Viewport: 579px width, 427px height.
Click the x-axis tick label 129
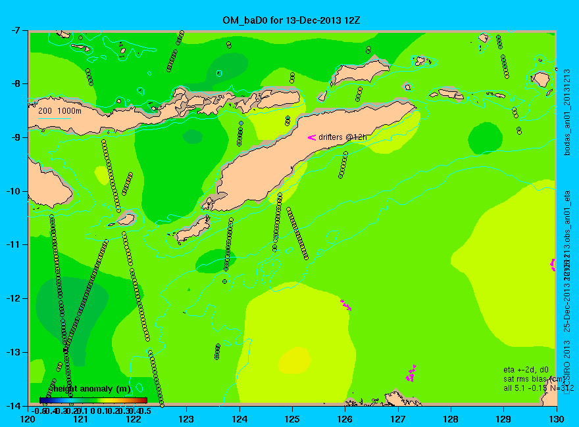504,419
